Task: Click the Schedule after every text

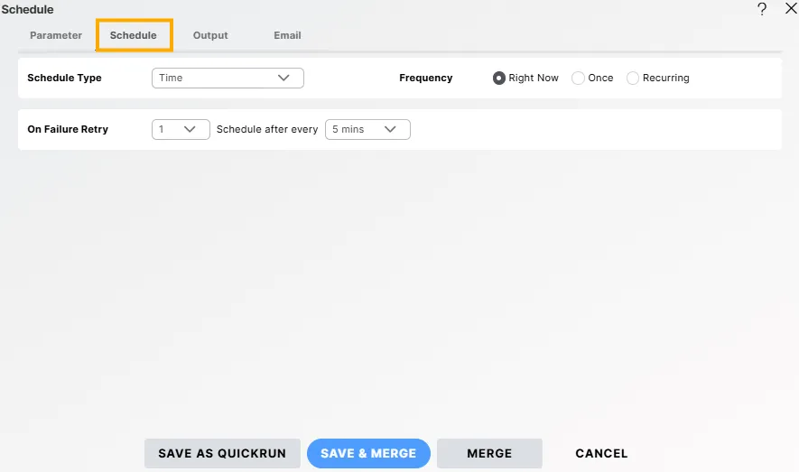Action: tap(267, 129)
